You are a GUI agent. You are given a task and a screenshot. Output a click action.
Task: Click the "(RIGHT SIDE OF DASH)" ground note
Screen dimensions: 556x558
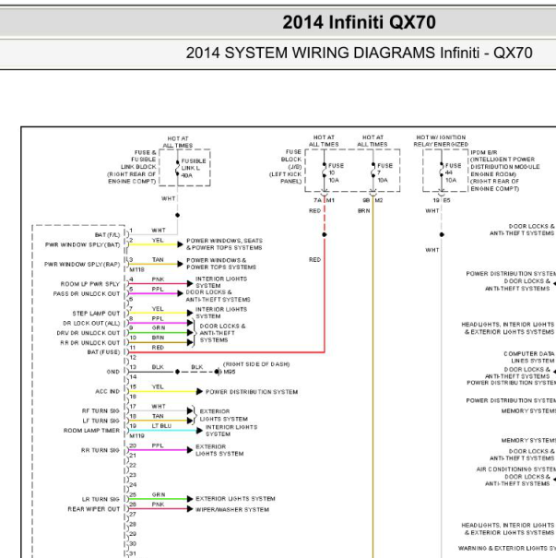256,364
